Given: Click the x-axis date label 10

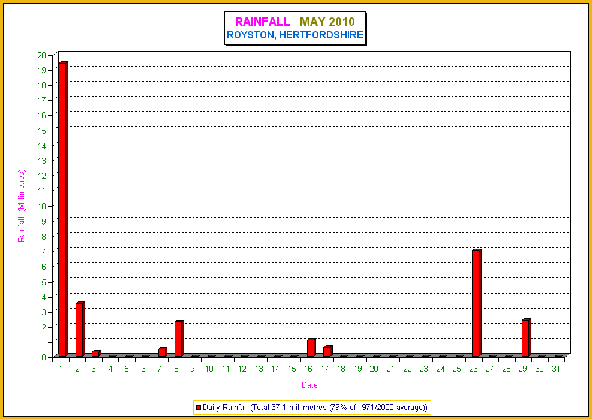Looking at the screenshot, I should click(x=209, y=369).
